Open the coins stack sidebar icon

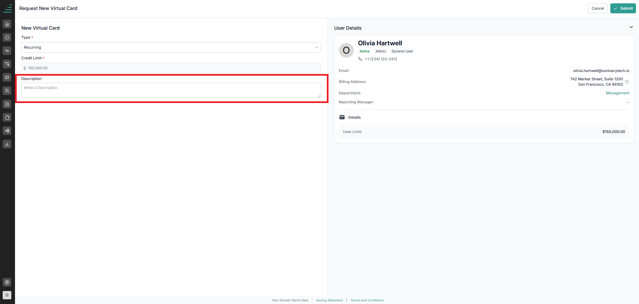click(7, 131)
